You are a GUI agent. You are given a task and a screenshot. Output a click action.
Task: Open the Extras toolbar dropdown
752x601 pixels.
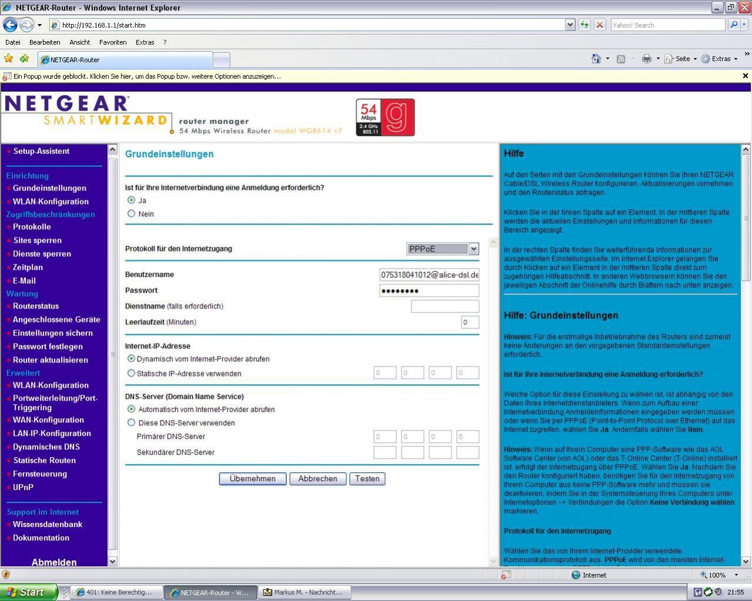(719, 59)
